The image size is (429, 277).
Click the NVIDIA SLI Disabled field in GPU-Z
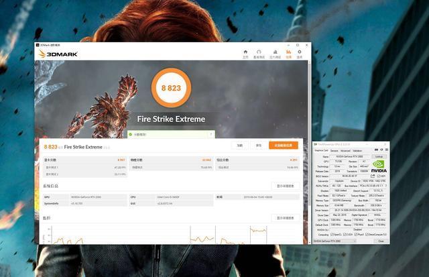coord(358,229)
